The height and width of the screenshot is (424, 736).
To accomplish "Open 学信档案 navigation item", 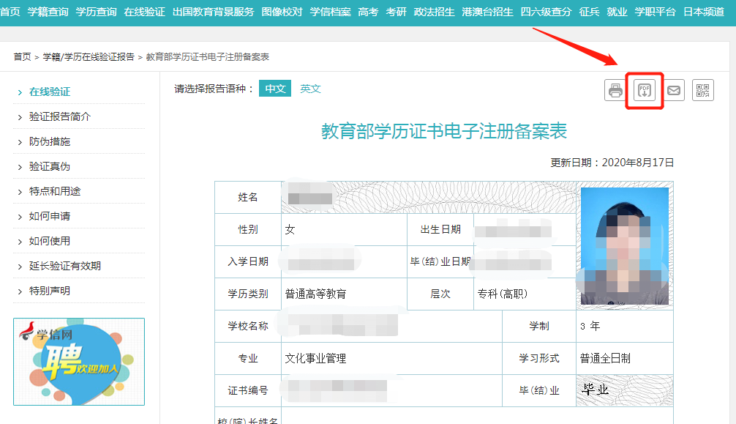I will pyautogui.click(x=330, y=12).
